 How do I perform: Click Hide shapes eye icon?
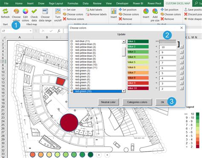pyautogui.click(x=186, y=19)
